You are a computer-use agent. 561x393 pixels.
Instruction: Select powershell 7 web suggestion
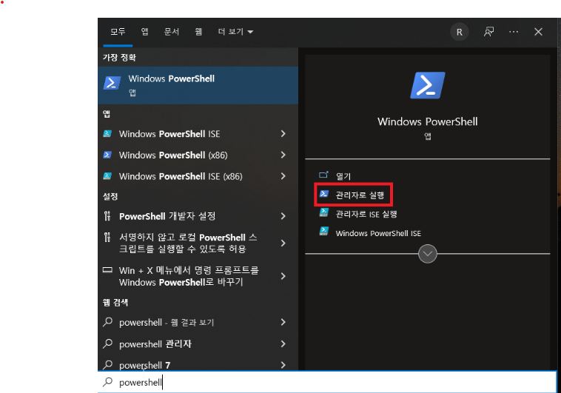(144, 365)
